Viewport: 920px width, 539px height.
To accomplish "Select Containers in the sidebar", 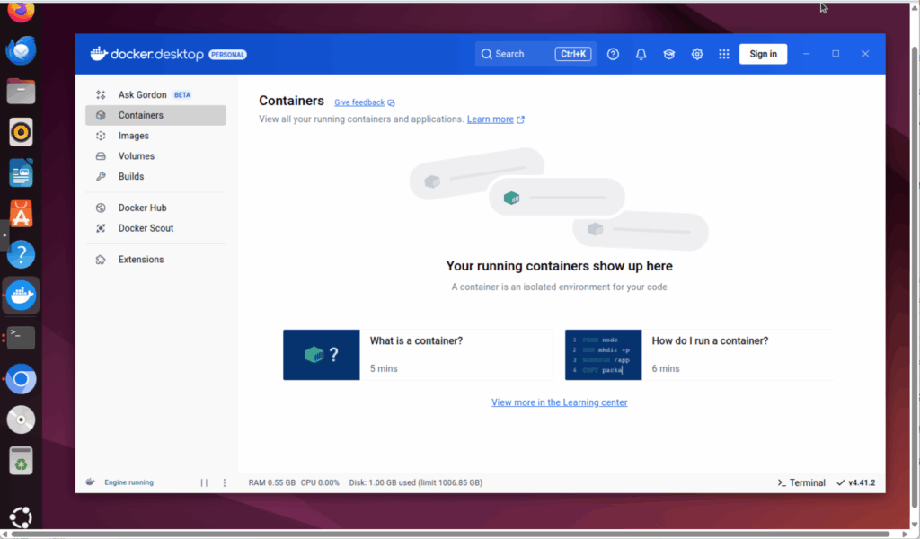I will coord(155,115).
